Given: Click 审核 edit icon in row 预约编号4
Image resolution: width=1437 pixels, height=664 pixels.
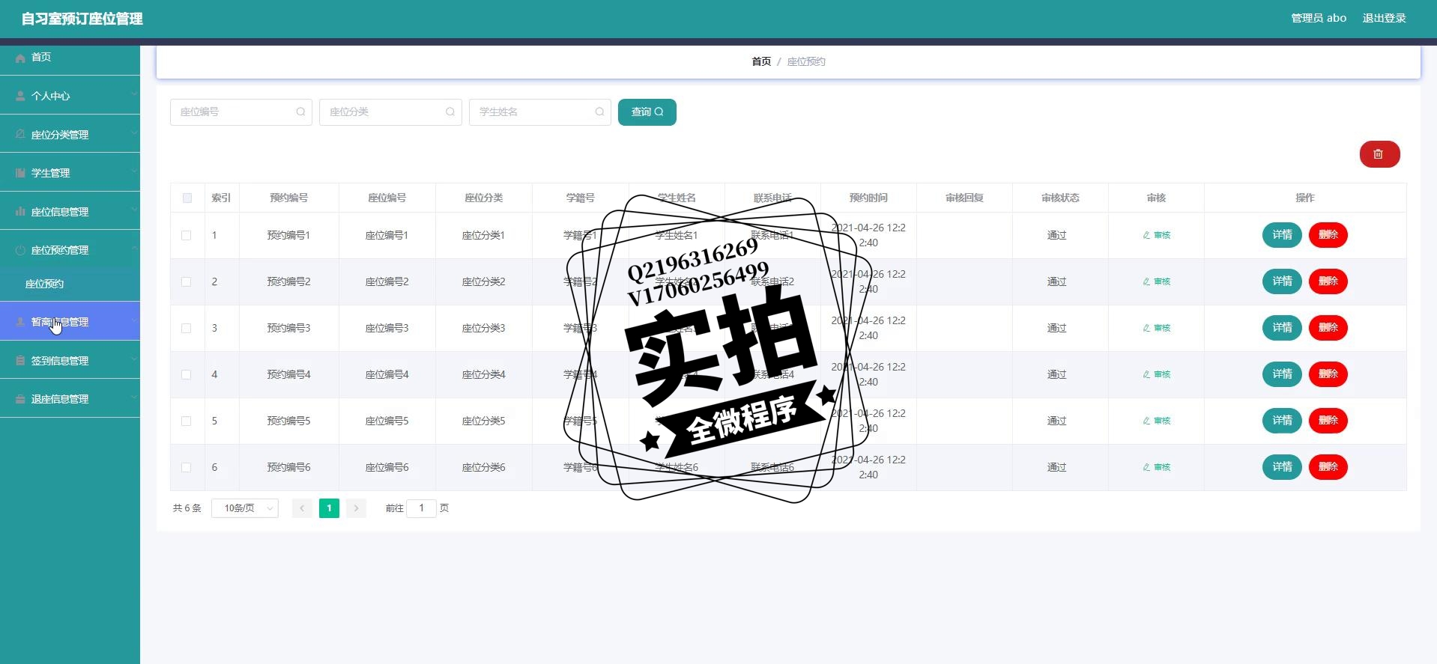Looking at the screenshot, I should tap(1146, 374).
